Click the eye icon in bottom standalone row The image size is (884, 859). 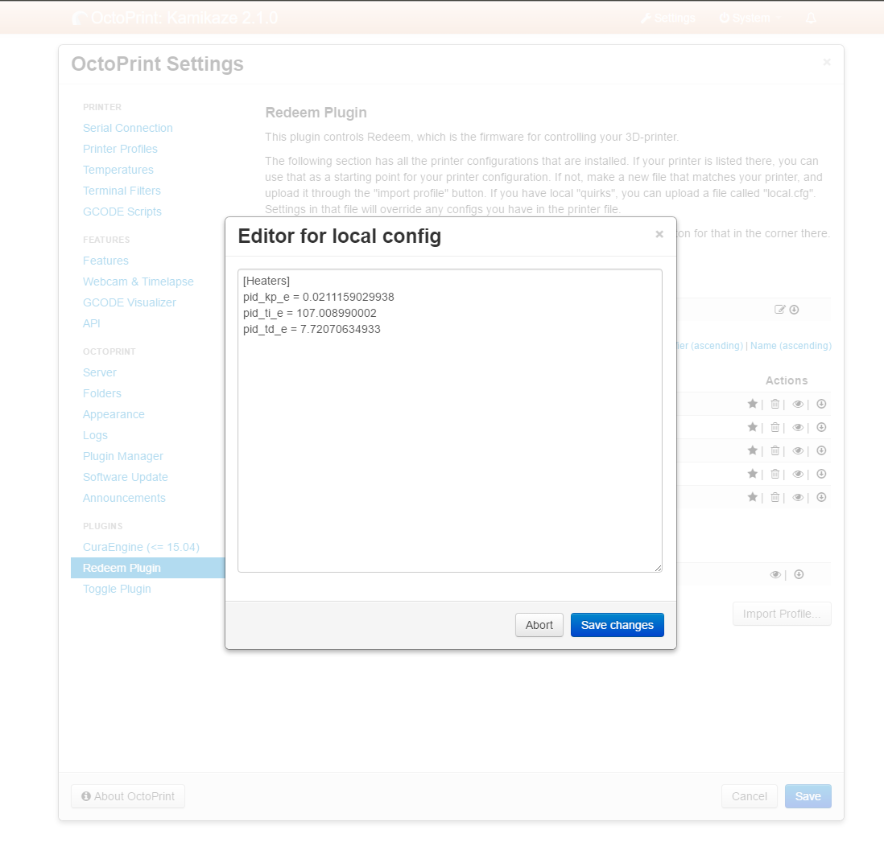tap(775, 574)
